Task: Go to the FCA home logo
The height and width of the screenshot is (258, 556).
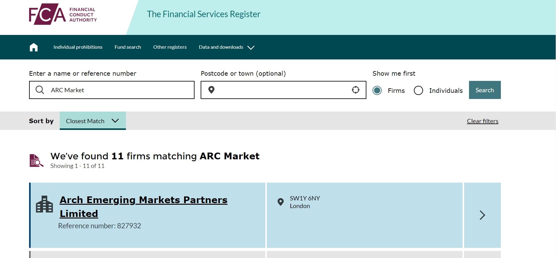Action: coord(63,14)
